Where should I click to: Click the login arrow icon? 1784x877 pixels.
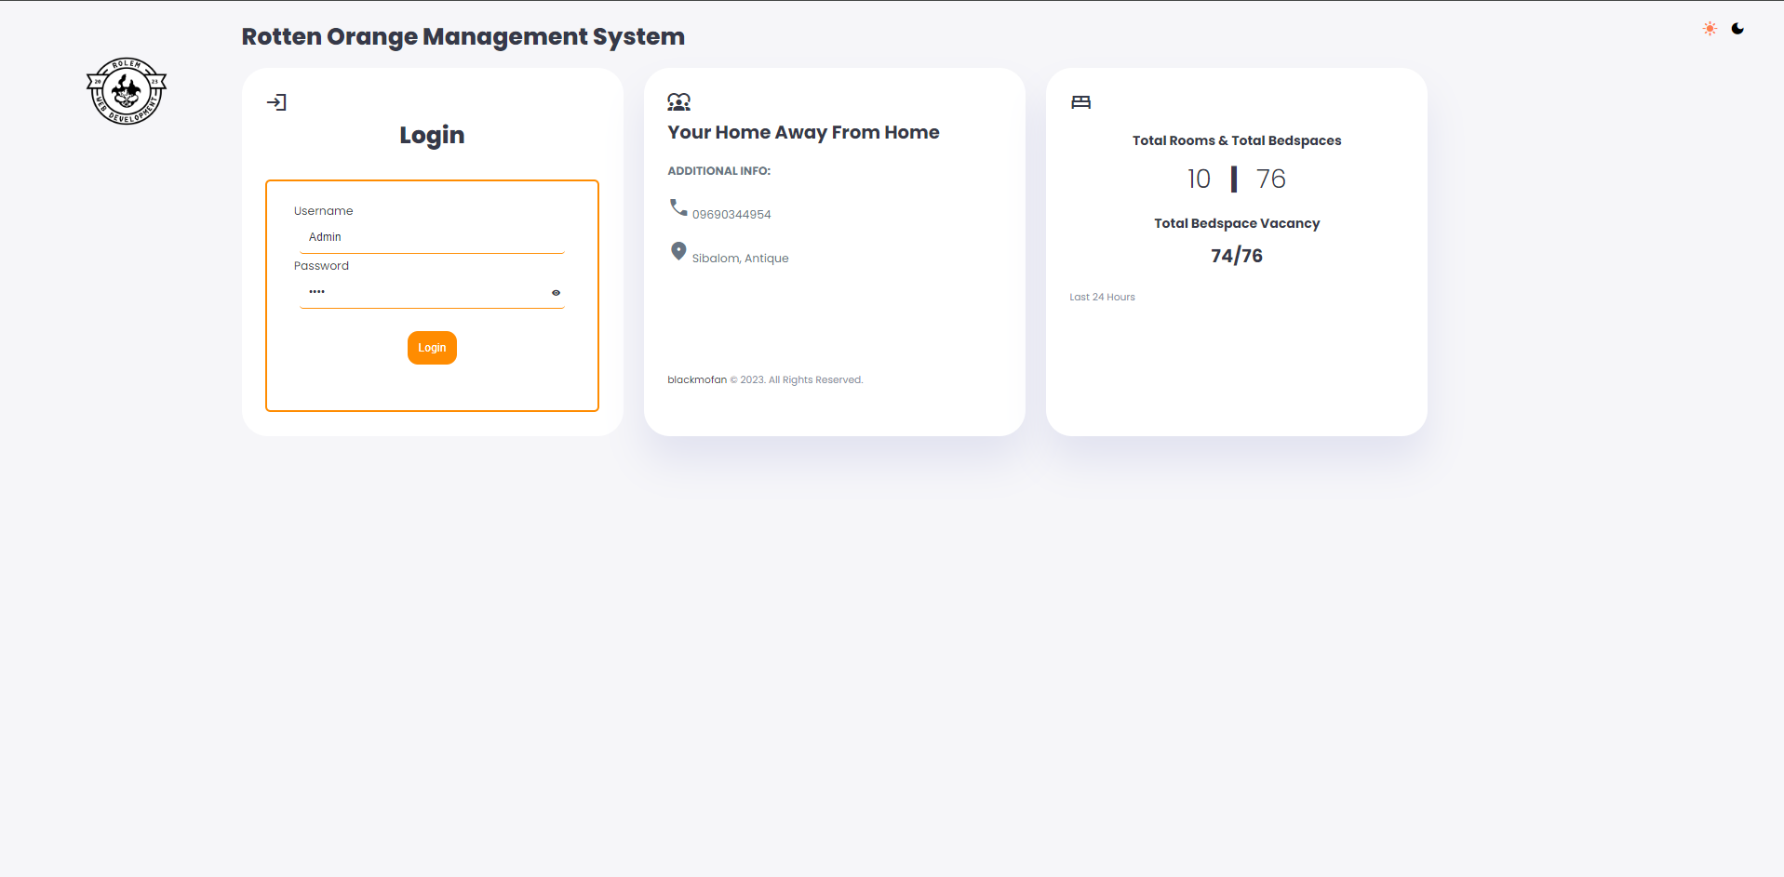pyautogui.click(x=276, y=102)
